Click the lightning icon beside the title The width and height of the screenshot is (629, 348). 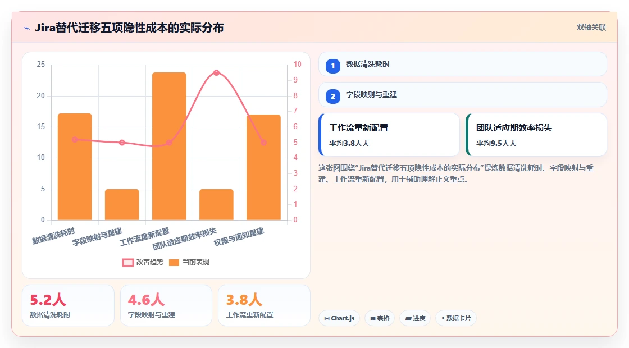coord(27,28)
